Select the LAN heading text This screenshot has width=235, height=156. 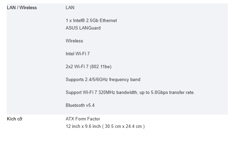click(70, 8)
